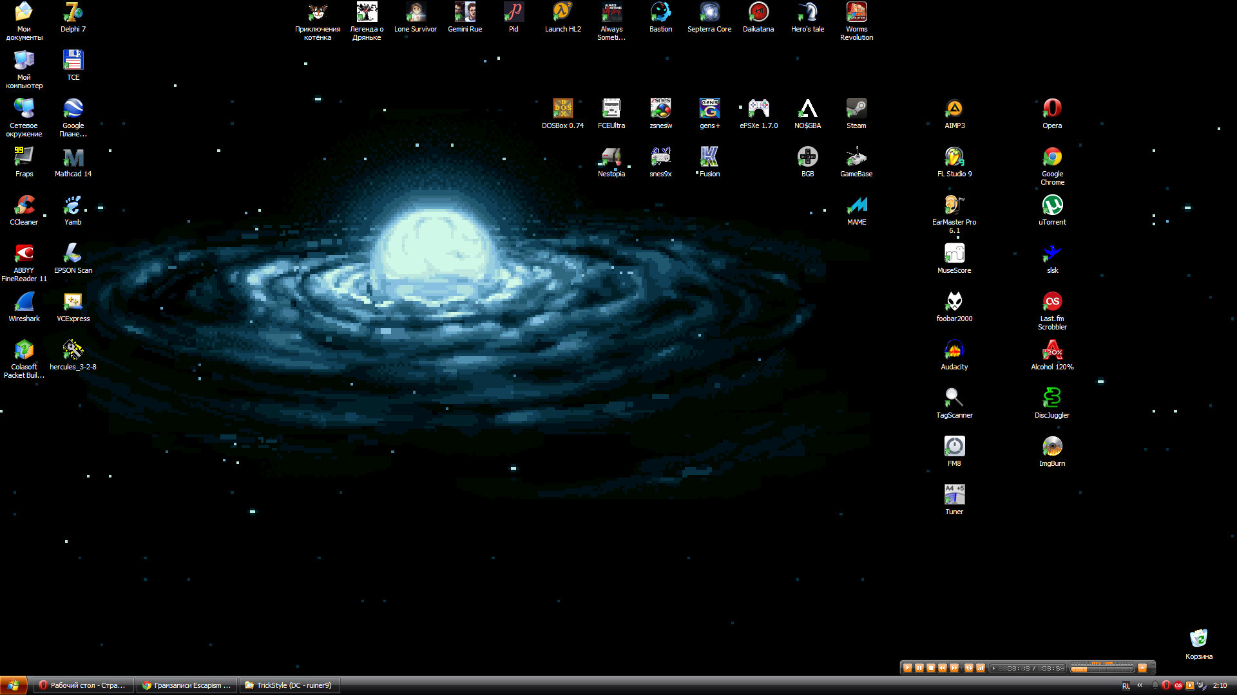
Task: Switch to the TrickStyle window on the taskbar
Action: (x=289, y=685)
